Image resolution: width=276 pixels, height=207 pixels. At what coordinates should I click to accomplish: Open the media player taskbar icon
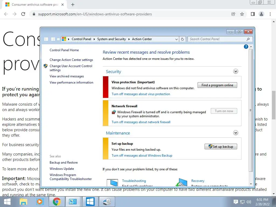40,202
